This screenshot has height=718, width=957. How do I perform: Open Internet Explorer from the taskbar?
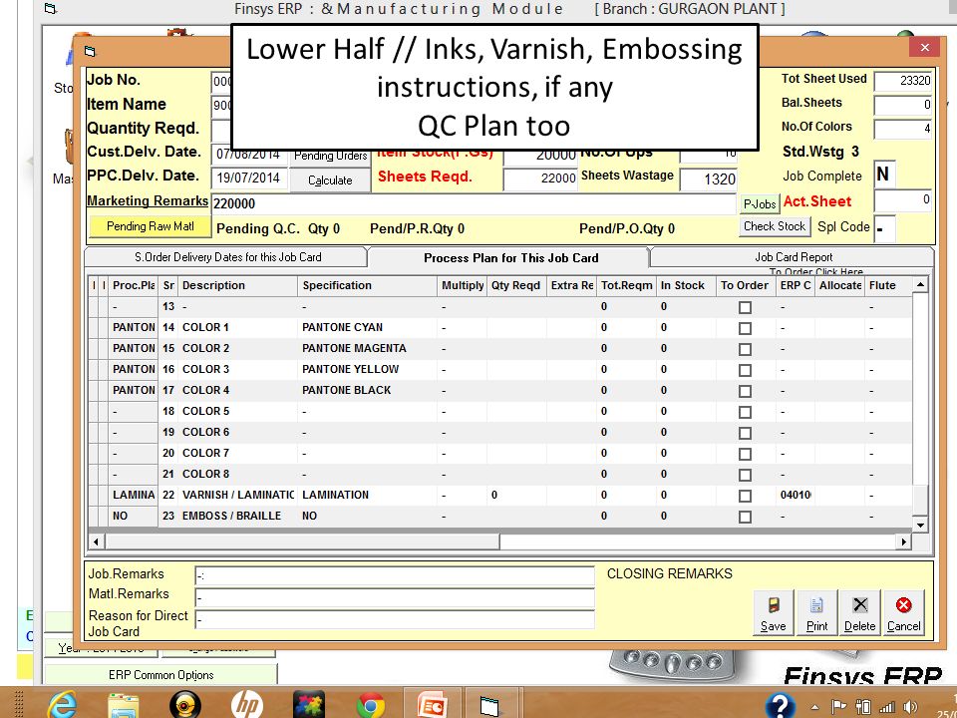pos(62,705)
